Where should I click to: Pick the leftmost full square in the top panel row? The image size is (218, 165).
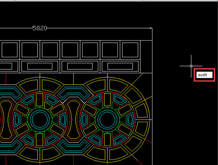click(x=9, y=50)
